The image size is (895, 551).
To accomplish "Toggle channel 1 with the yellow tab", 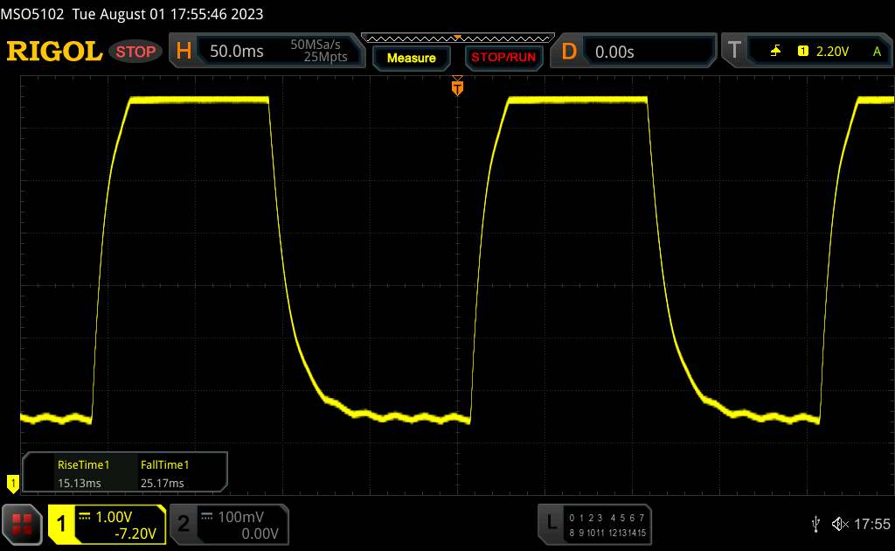I will coord(62,524).
